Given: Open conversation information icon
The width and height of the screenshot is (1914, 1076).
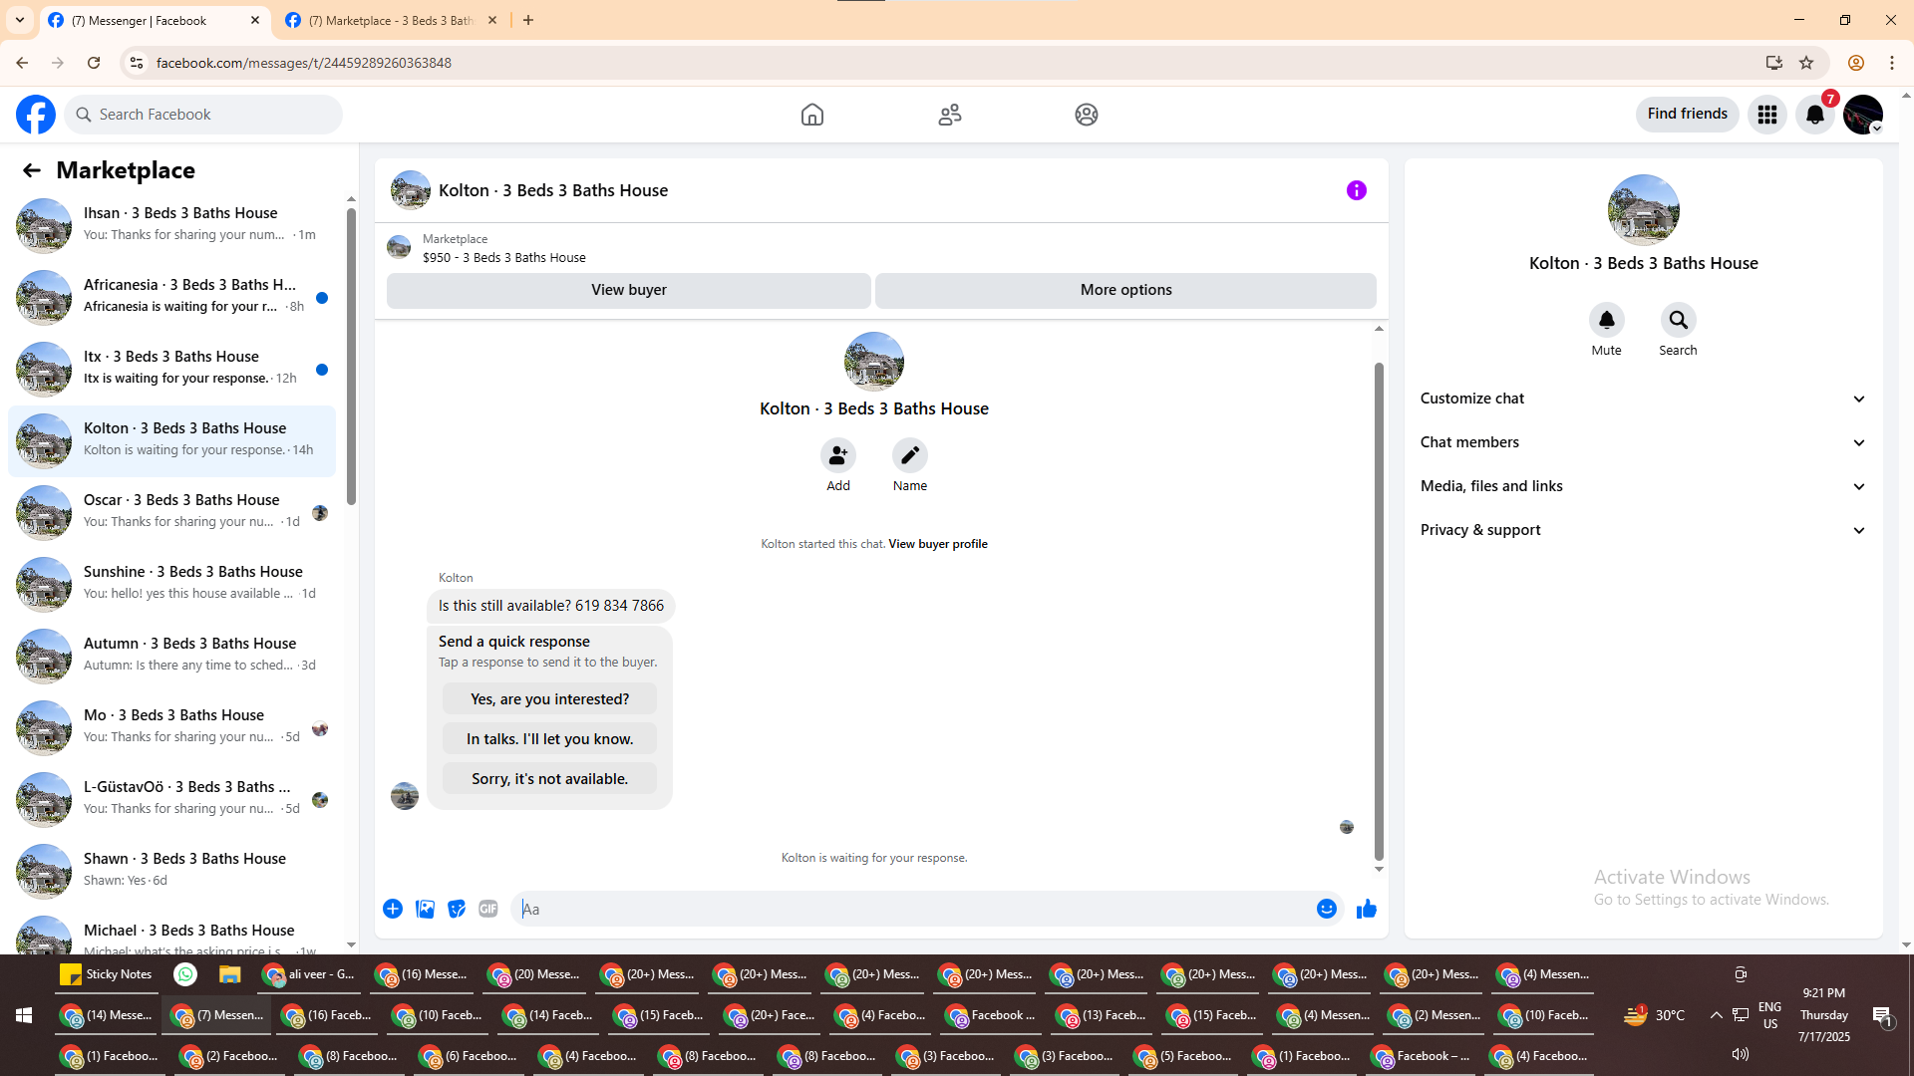Looking at the screenshot, I should (1357, 190).
